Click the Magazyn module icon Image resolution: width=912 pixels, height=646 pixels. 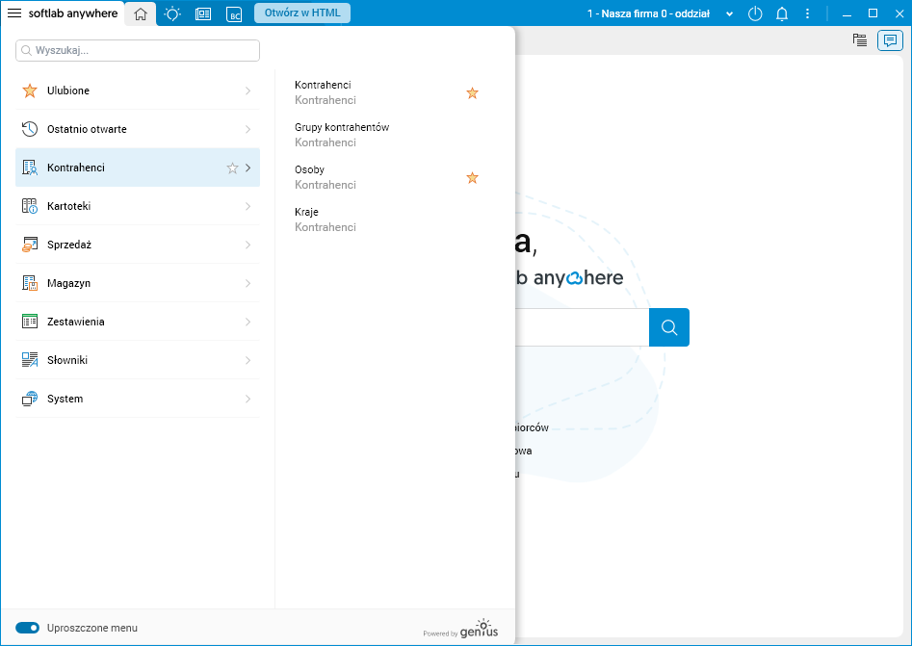(x=30, y=283)
